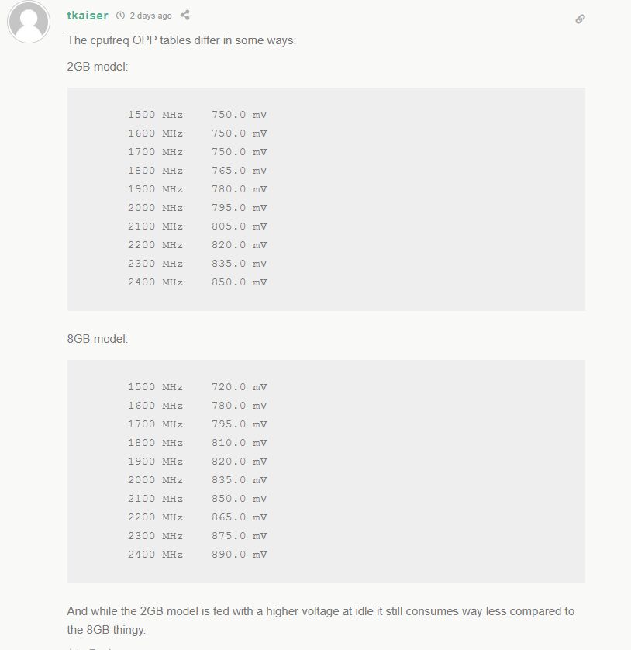
Task: Click the 2100 MHz 805.0 mV row
Action: (197, 226)
